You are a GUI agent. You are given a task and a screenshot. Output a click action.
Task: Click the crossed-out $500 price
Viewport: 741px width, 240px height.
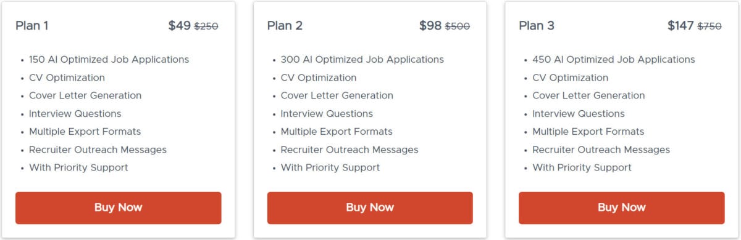point(458,26)
